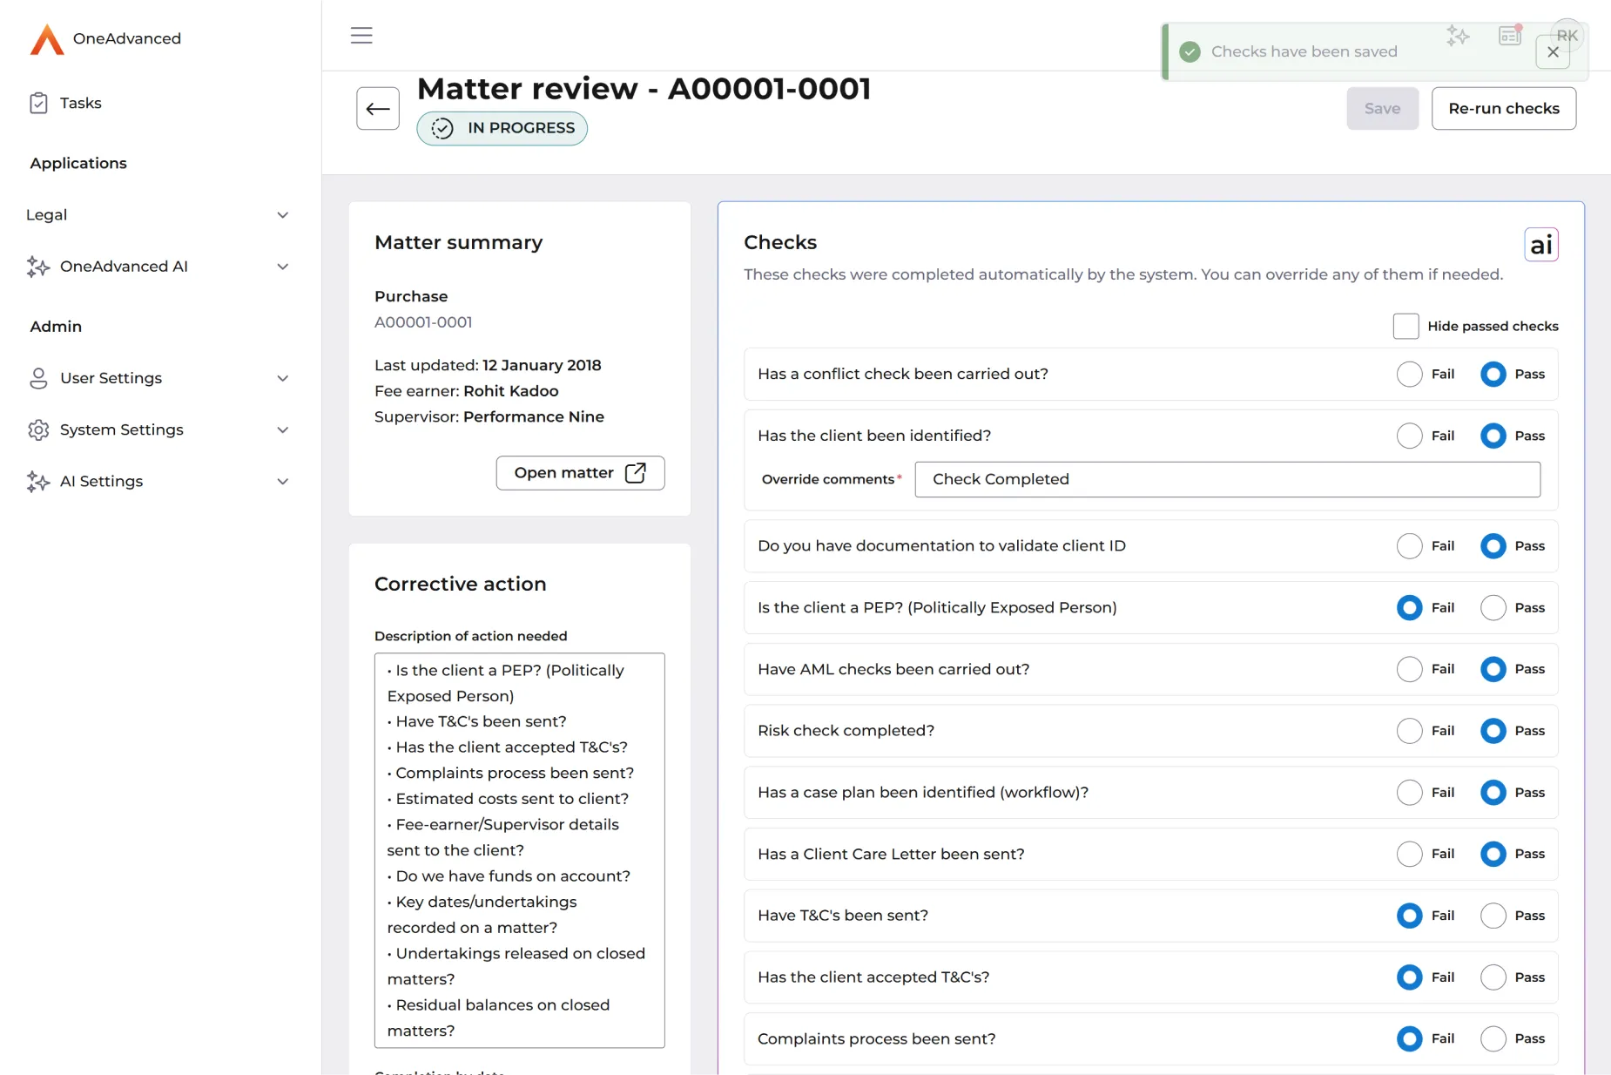Expand the AI Settings chevron
Viewport: 1611px width, 1075px height.
click(282, 482)
